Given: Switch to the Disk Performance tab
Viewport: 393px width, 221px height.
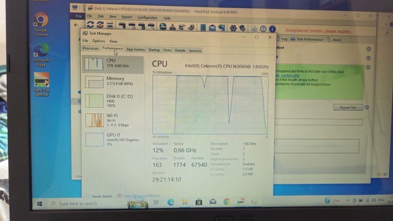Looking at the screenshot, I should (x=307, y=39).
